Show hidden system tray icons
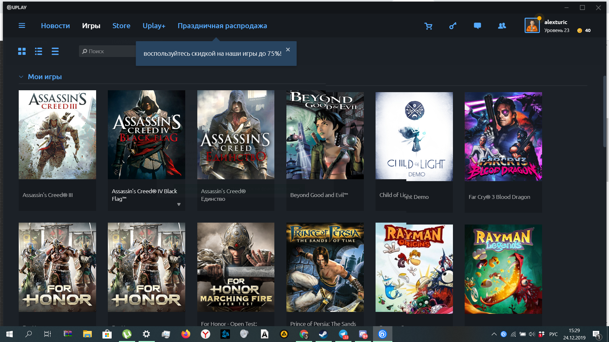The width and height of the screenshot is (609, 342). (494, 334)
